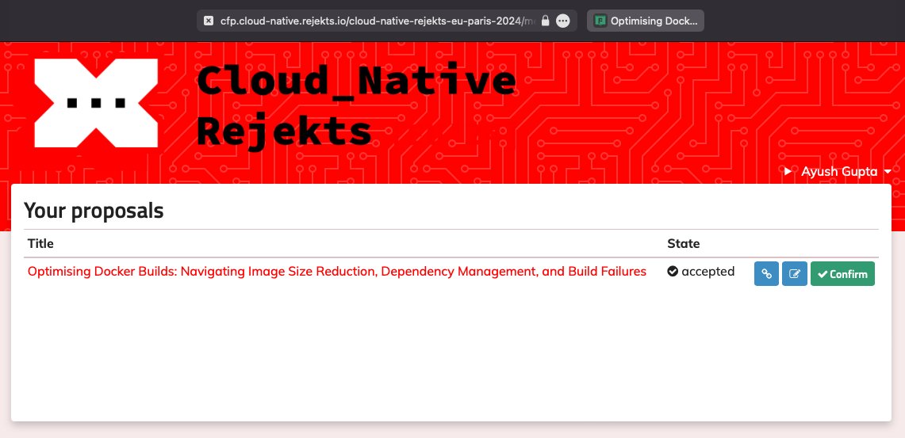This screenshot has height=438, width=905.
Task: Open the address bar ellipsis menu
Action: coord(562,21)
